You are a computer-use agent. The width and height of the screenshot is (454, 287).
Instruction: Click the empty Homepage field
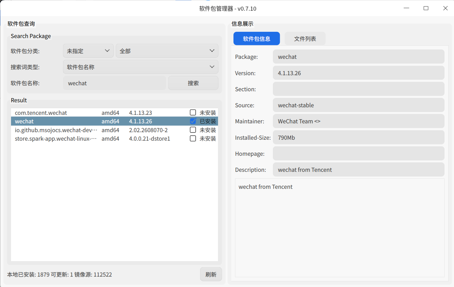[359, 154]
